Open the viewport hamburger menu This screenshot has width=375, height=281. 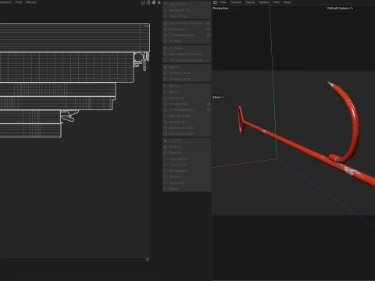tap(215, 2)
